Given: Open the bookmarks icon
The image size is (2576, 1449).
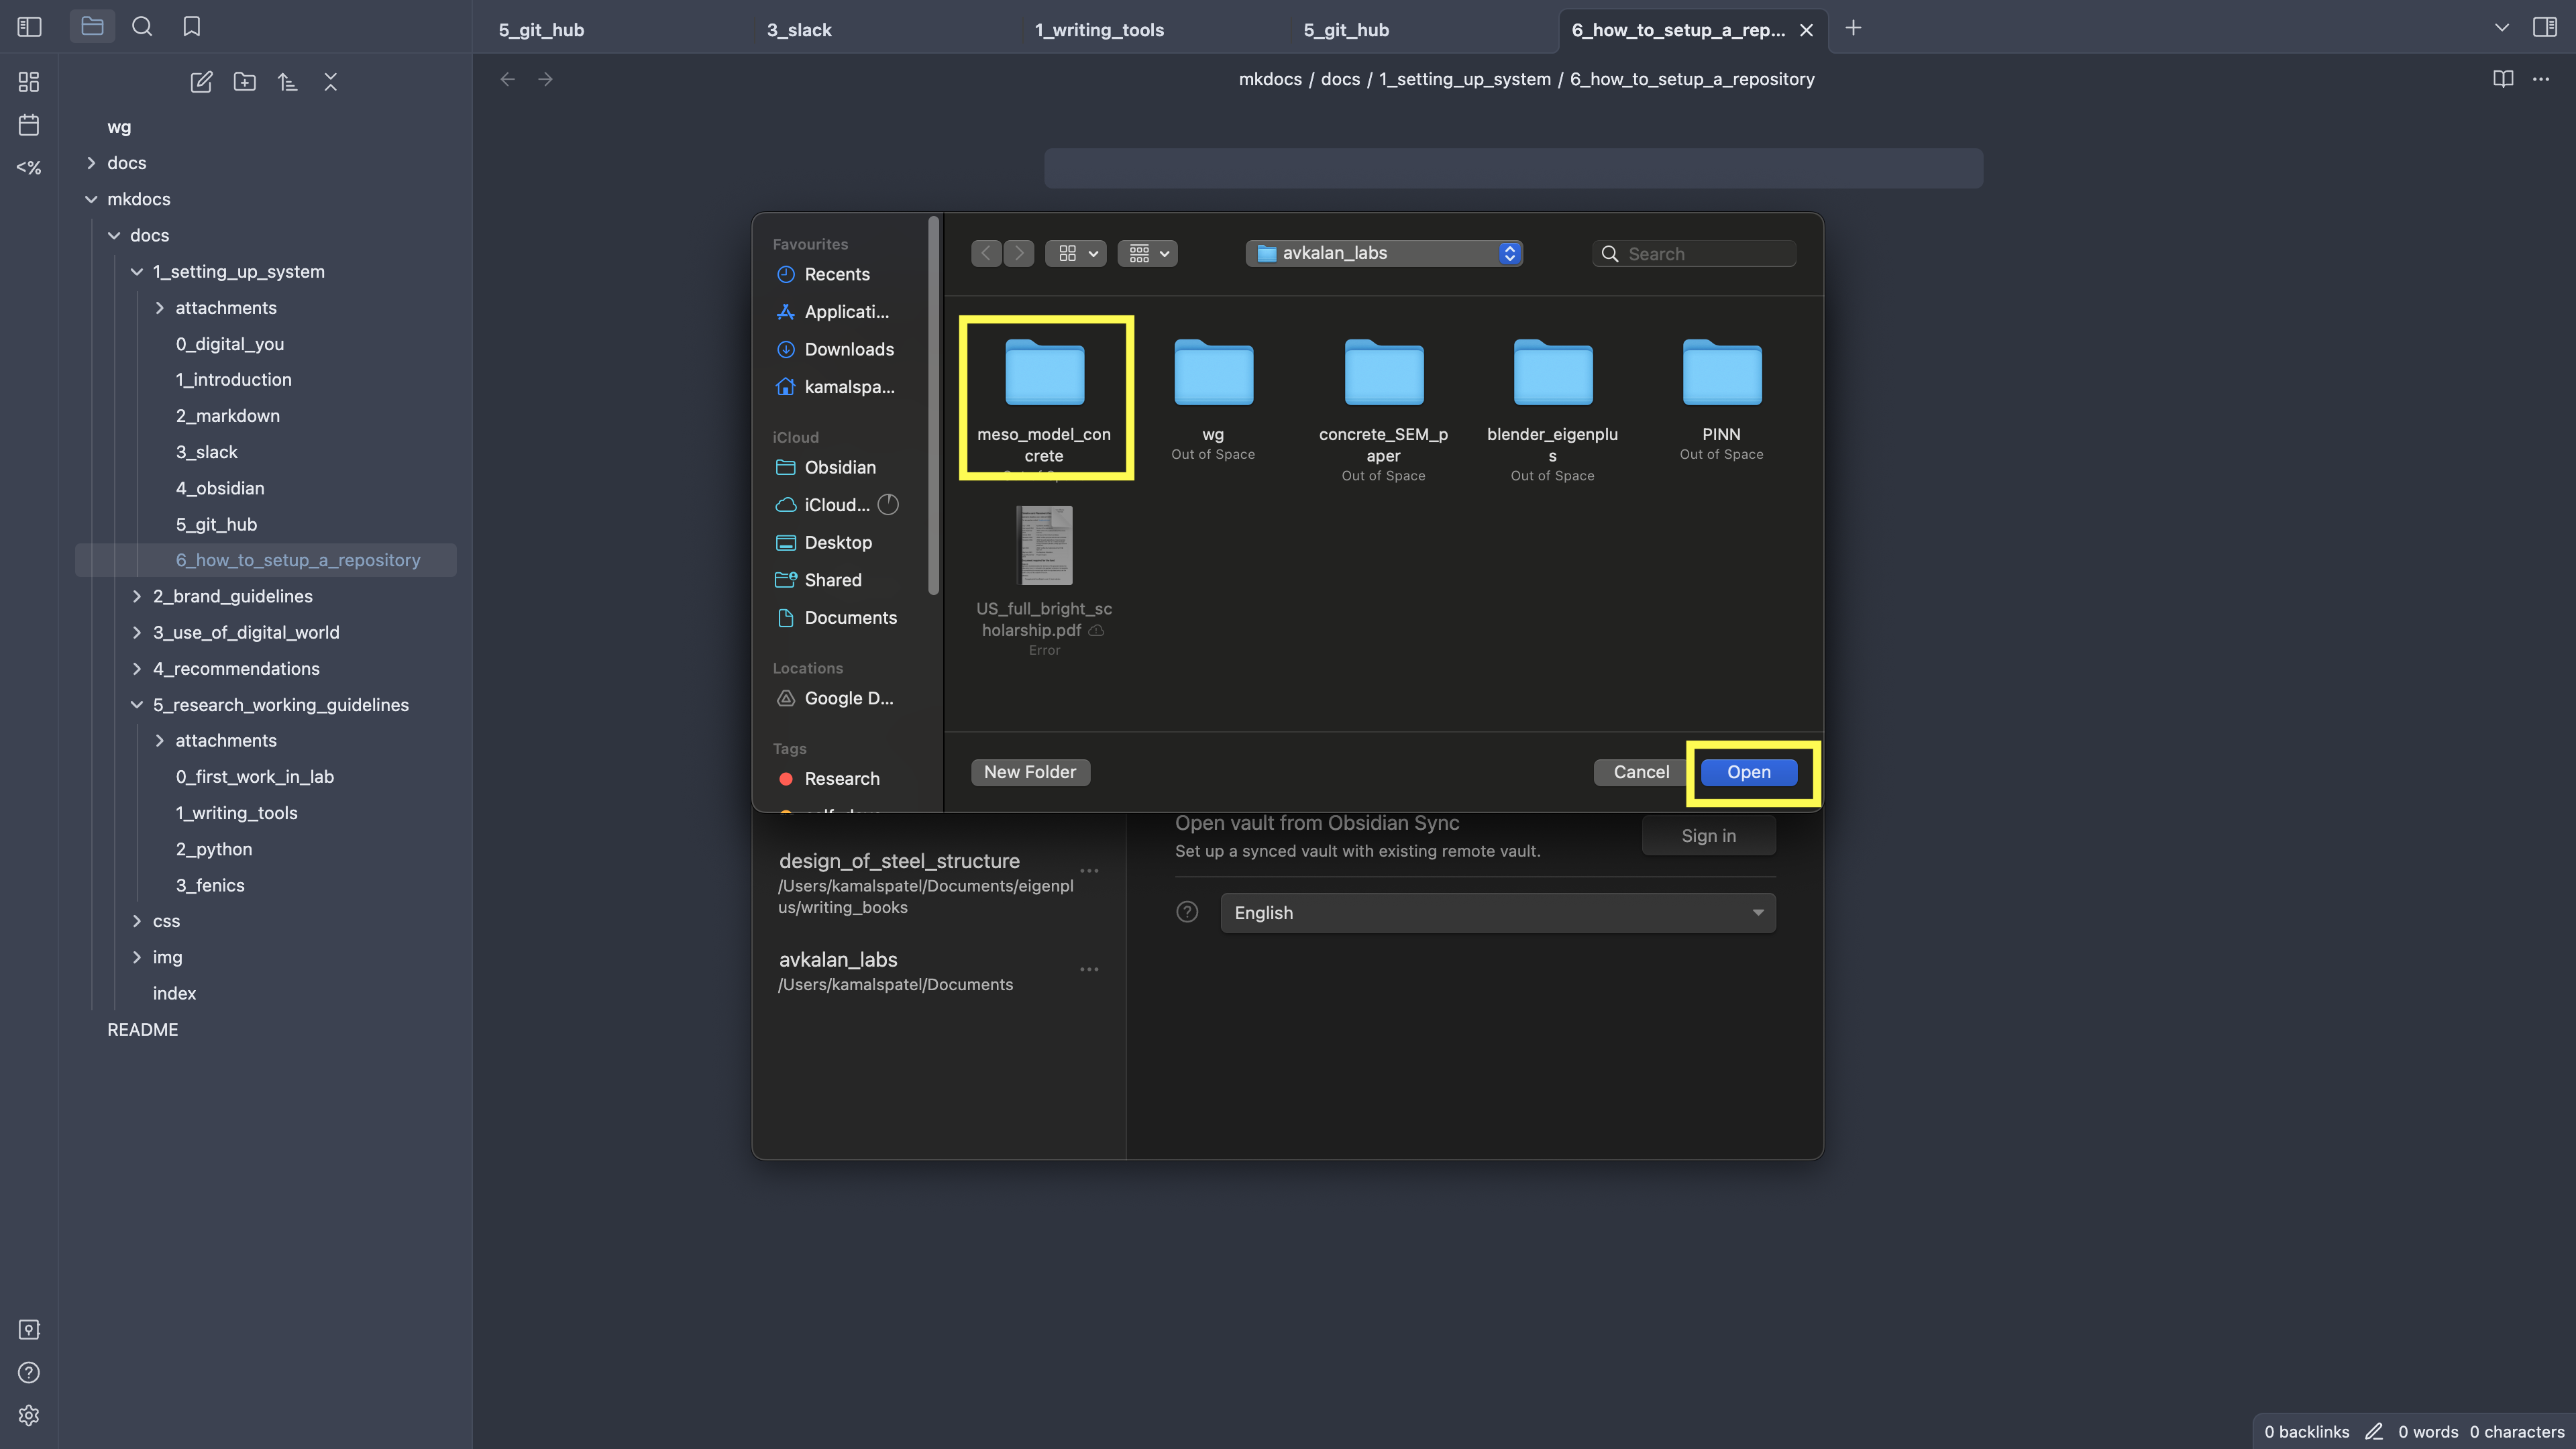Looking at the screenshot, I should (192, 27).
